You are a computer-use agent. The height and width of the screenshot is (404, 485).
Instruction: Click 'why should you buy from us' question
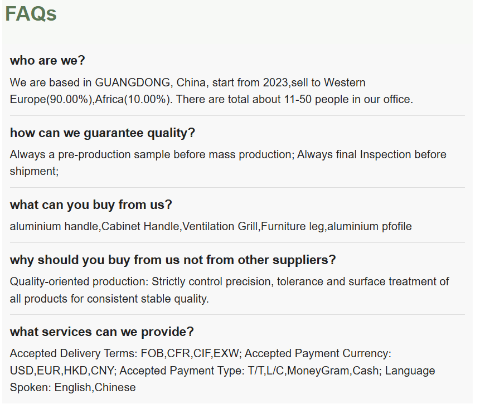coord(173,260)
